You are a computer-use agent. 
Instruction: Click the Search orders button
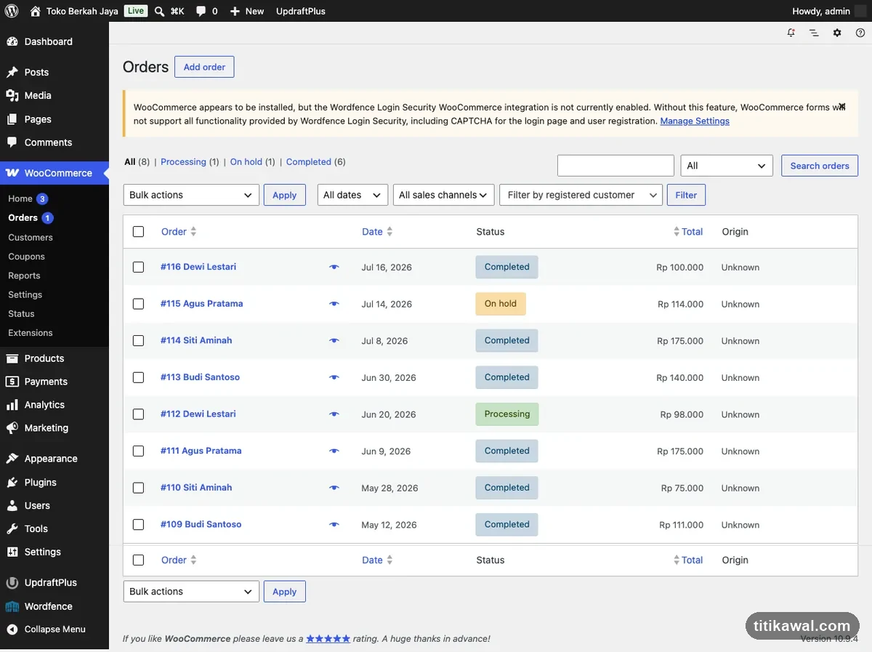point(820,166)
